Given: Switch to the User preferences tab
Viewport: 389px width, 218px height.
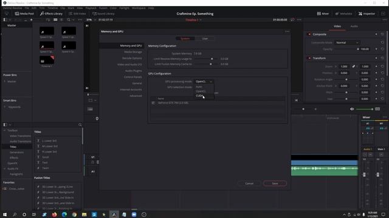Looking at the screenshot, I should (x=205, y=39).
